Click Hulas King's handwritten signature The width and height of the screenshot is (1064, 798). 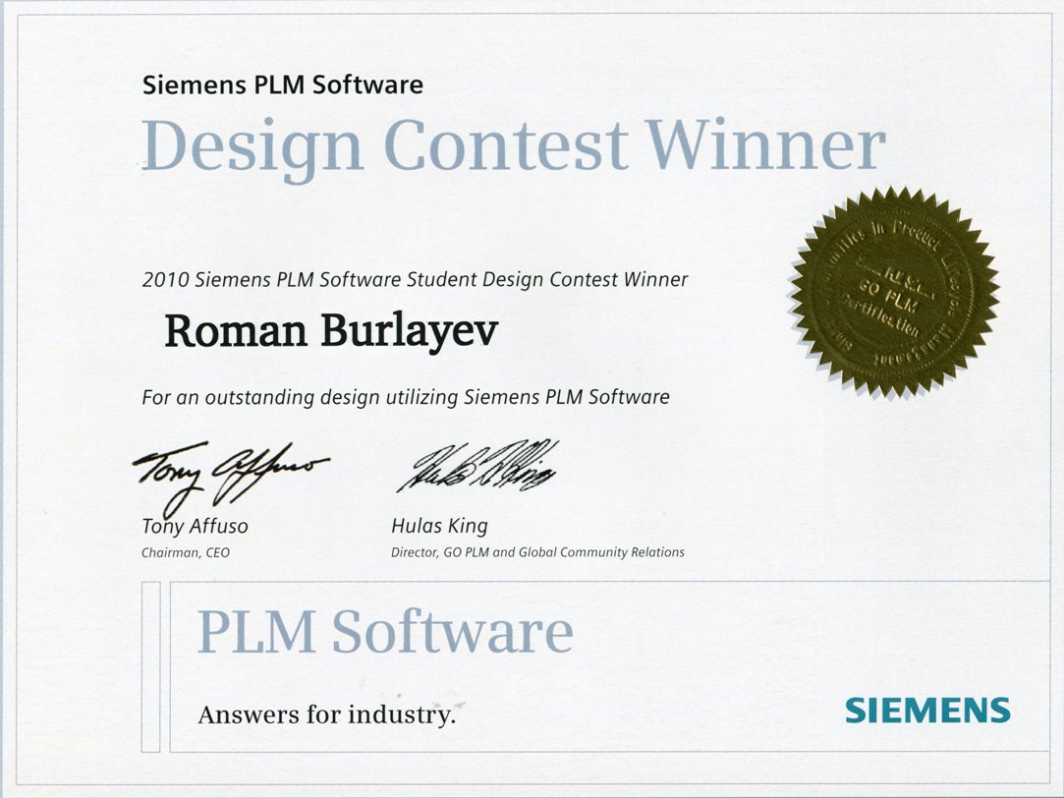coord(477,466)
